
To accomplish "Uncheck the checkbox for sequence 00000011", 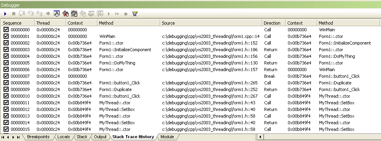I will (x=6, y=103).
